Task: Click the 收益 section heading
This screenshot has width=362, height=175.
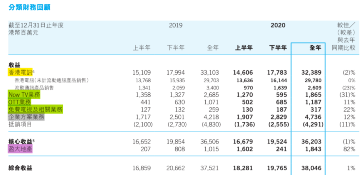Action: pos(14,66)
